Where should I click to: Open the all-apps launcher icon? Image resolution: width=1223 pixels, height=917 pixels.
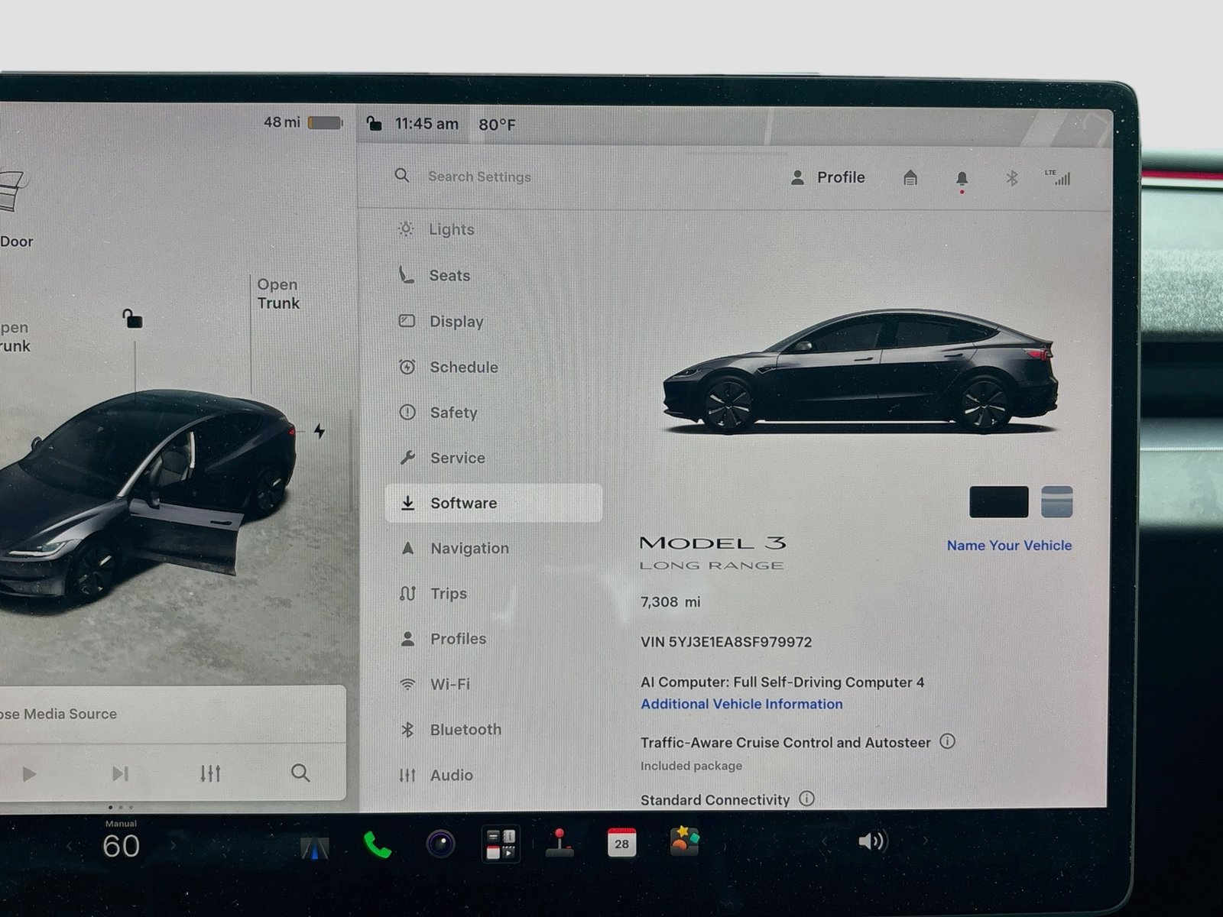[x=501, y=844]
